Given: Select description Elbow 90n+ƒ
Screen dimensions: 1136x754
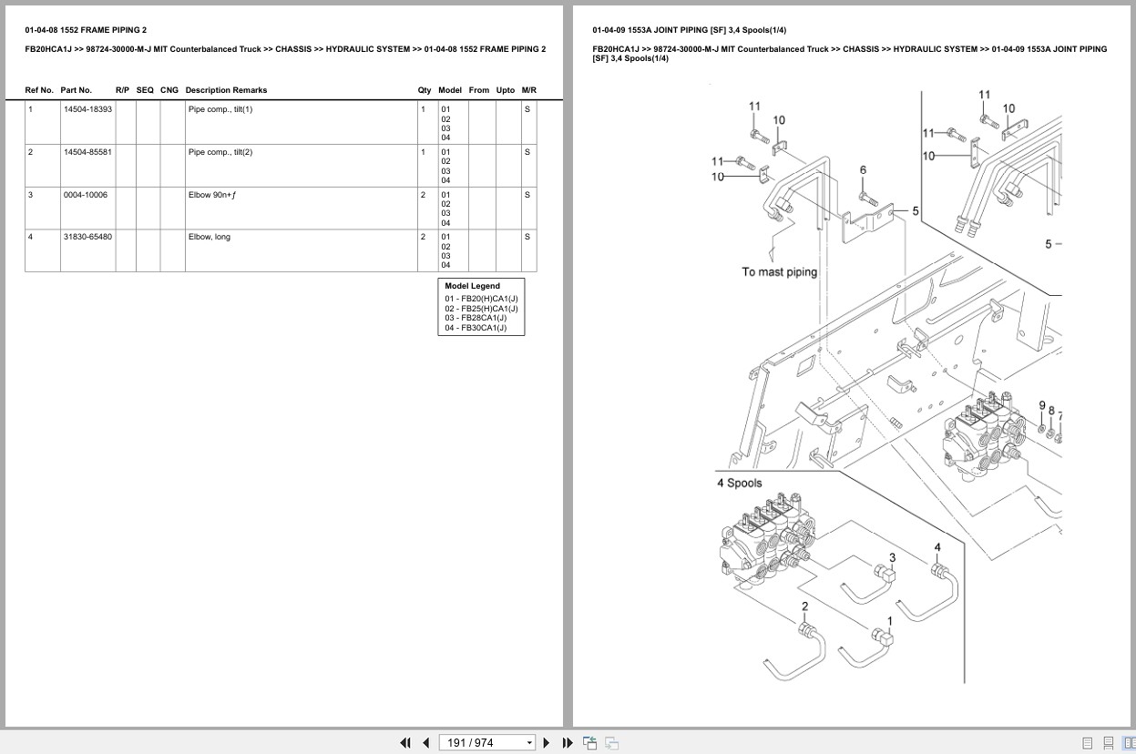Looking at the screenshot, I should pos(212,195).
